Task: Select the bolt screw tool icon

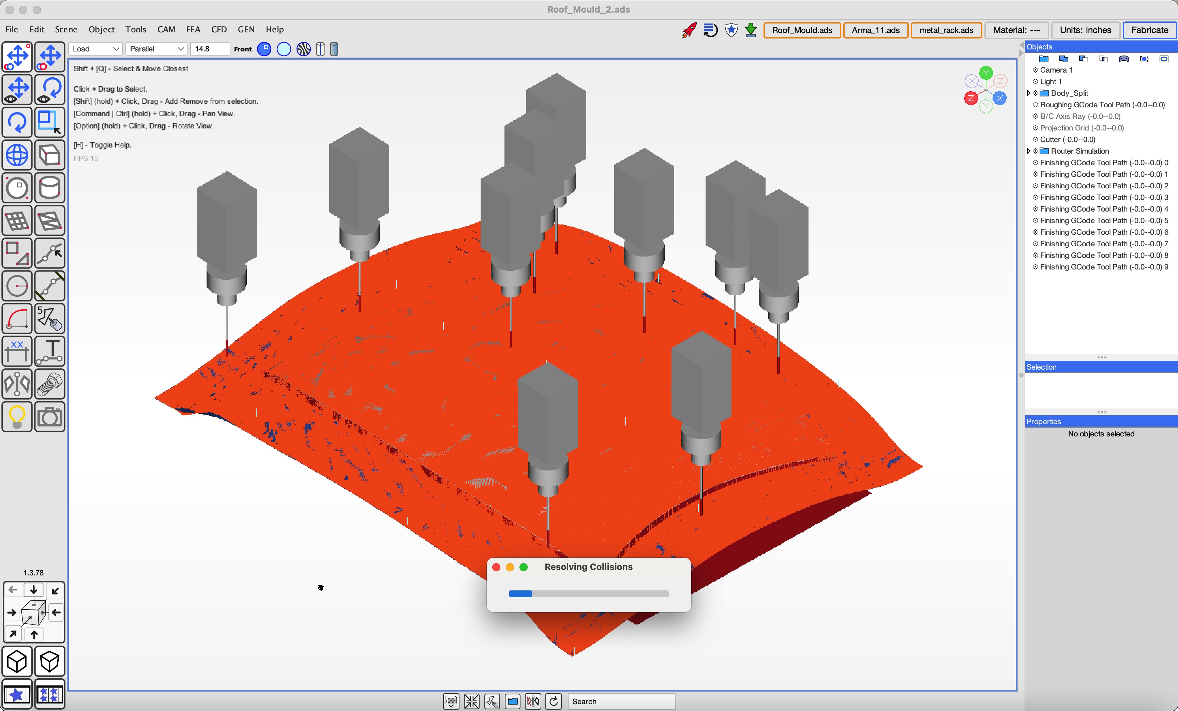Action: (x=50, y=384)
